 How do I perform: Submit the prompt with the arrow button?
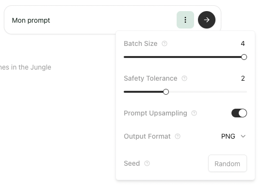[207, 20]
